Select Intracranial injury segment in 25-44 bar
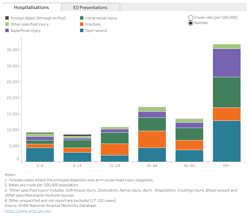 tap(152, 124)
